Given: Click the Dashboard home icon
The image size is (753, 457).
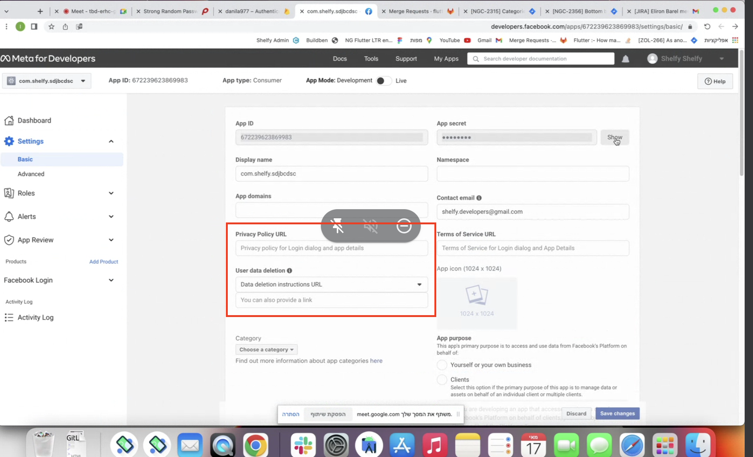Looking at the screenshot, I should [x=9, y=120].
